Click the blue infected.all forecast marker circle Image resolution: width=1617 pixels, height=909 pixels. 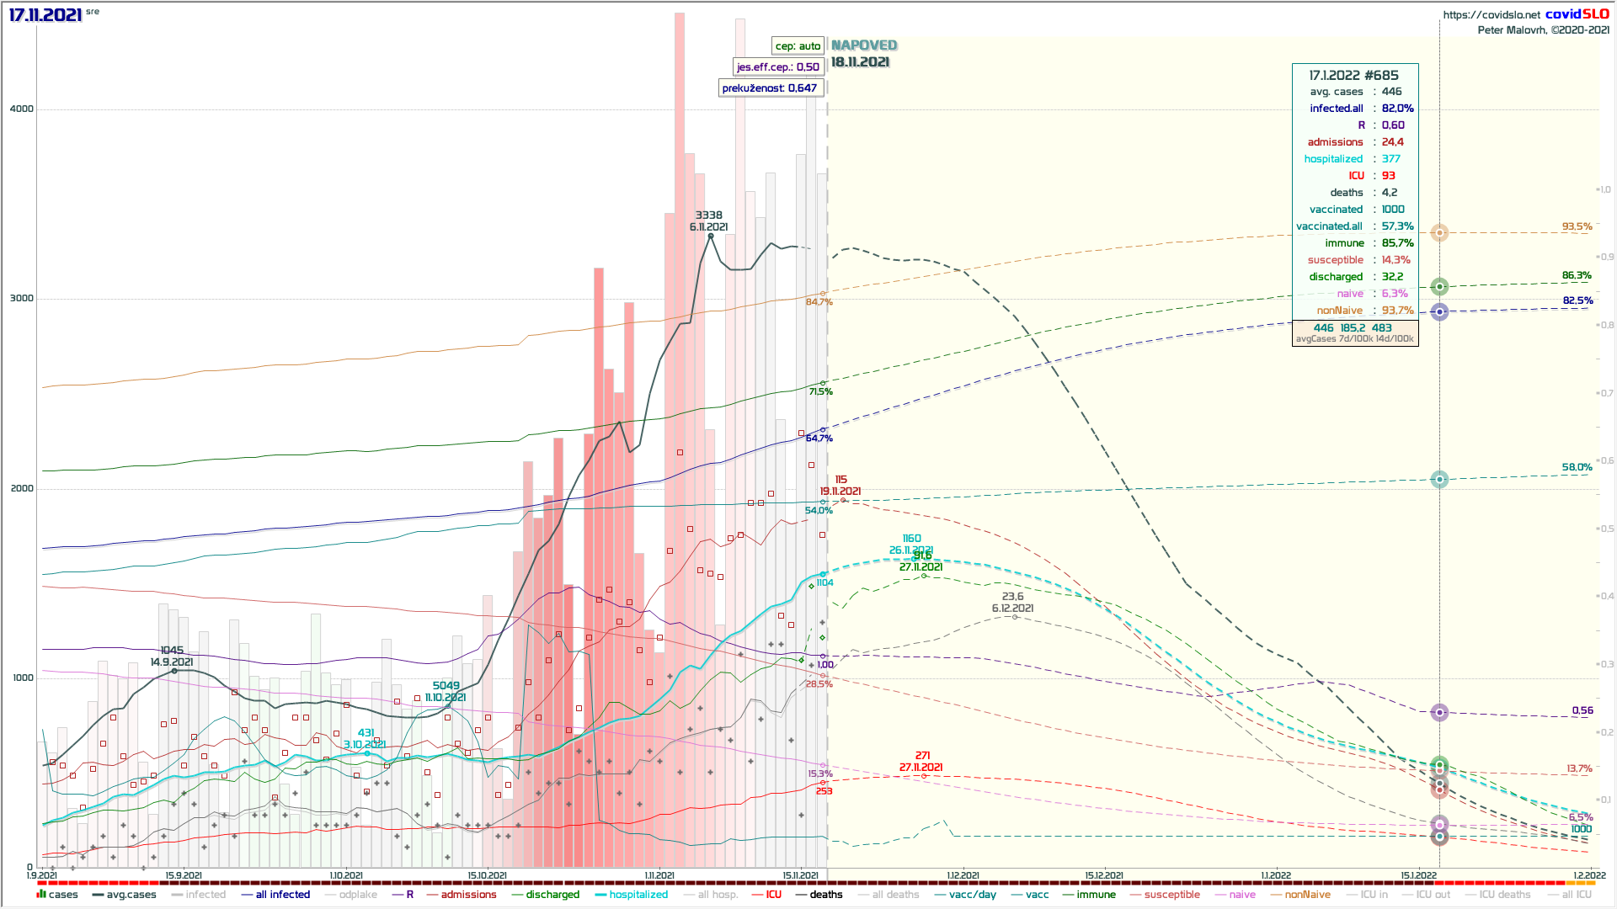click(x=1440, y=312)
